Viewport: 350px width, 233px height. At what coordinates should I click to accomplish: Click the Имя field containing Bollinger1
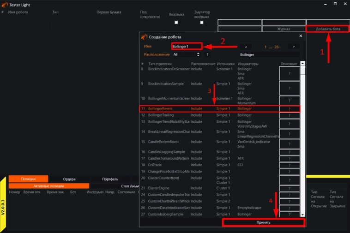click(186, 47)
